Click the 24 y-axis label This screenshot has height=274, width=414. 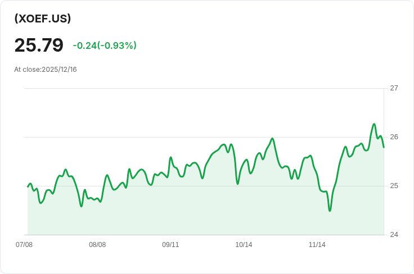(394, 235)
